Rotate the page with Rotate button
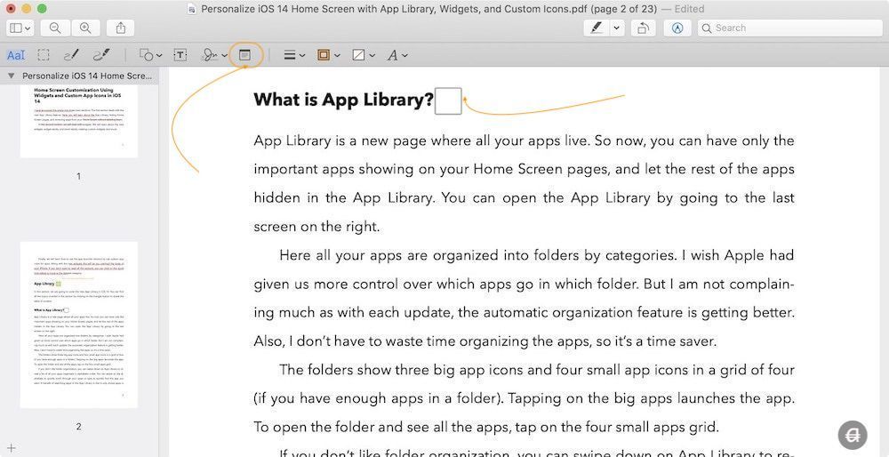The image size is (889, 457). (x=642, y=28)
